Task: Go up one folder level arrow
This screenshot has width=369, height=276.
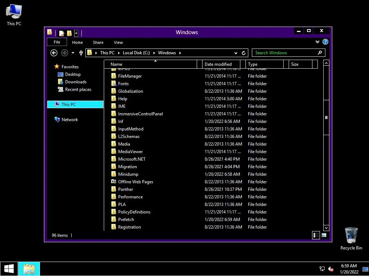Action: click(x=81, y=53)
